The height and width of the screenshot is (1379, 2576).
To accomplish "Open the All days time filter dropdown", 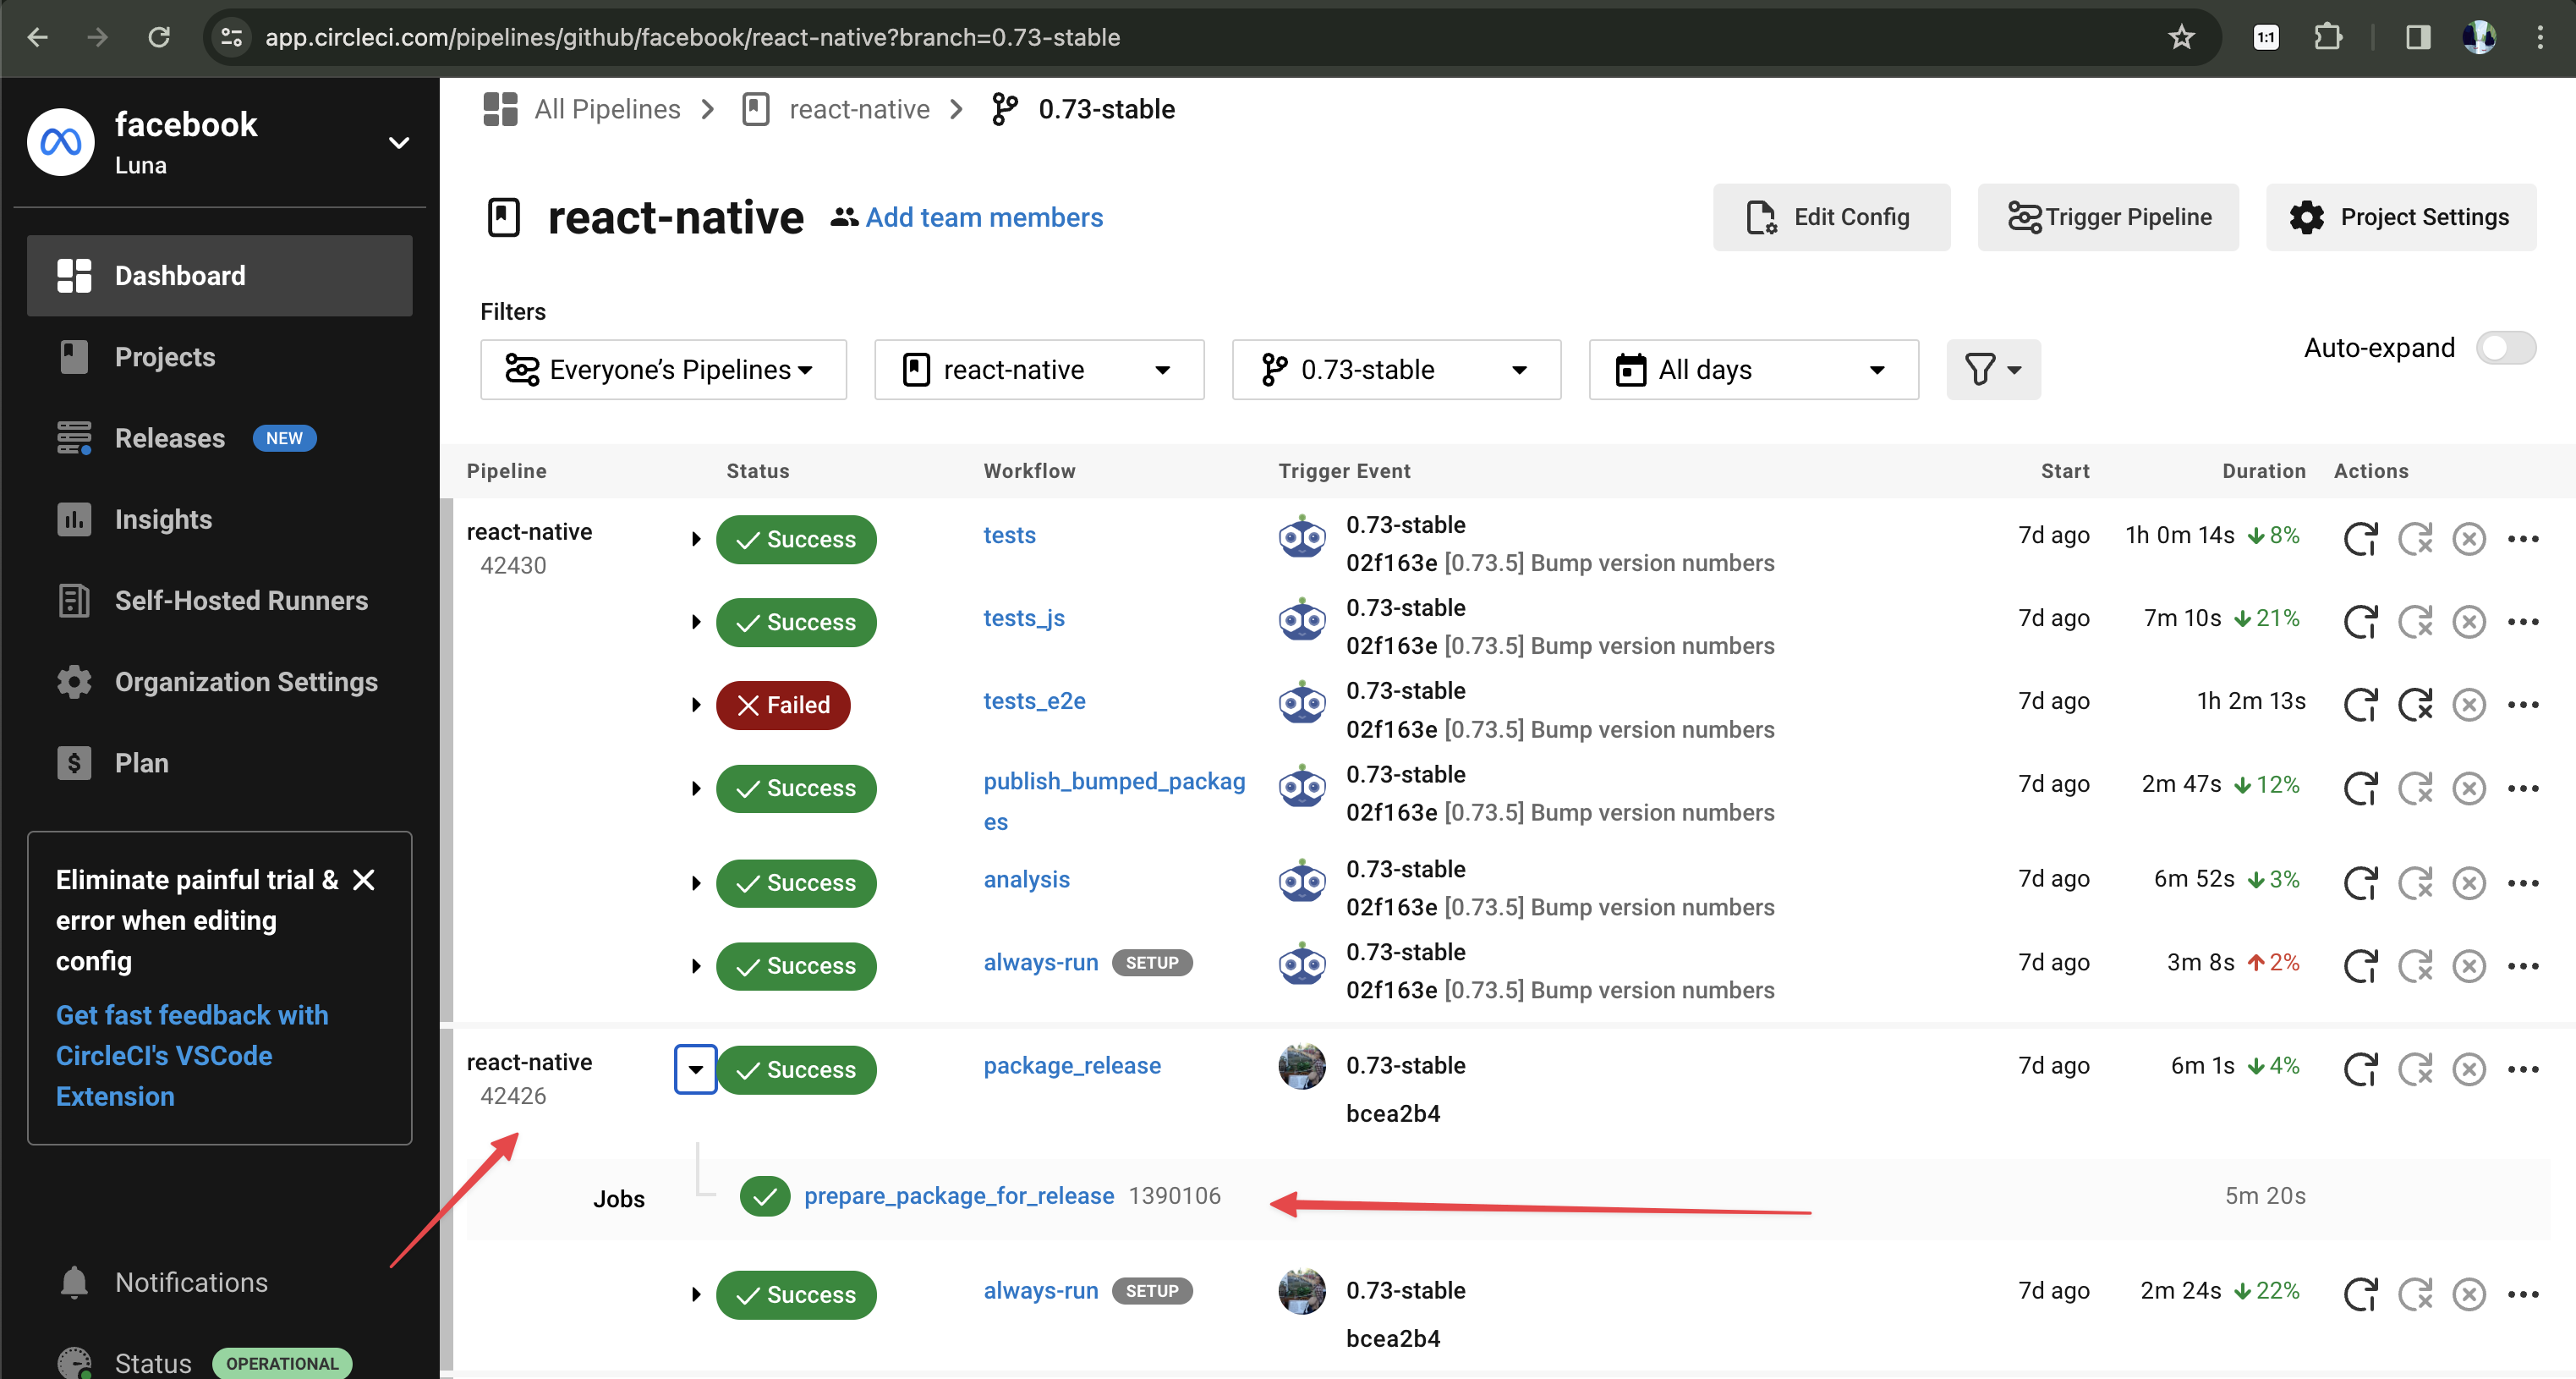I will [1753, 370].
